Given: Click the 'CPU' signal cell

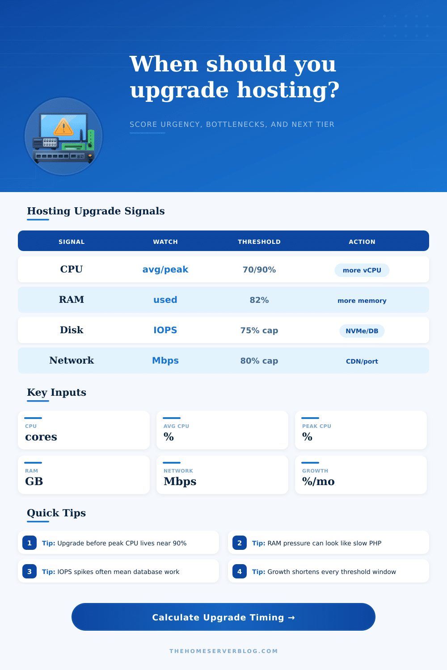Looking at the screenshot, I should [72, 269].
